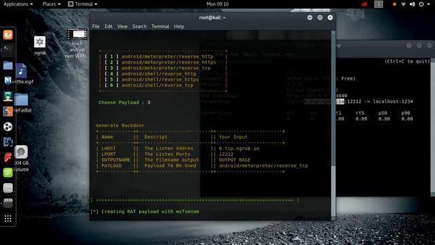Click the 'Choose Payload : 3' prompt
The image size is (435, 245).
[x=124, y=103]
